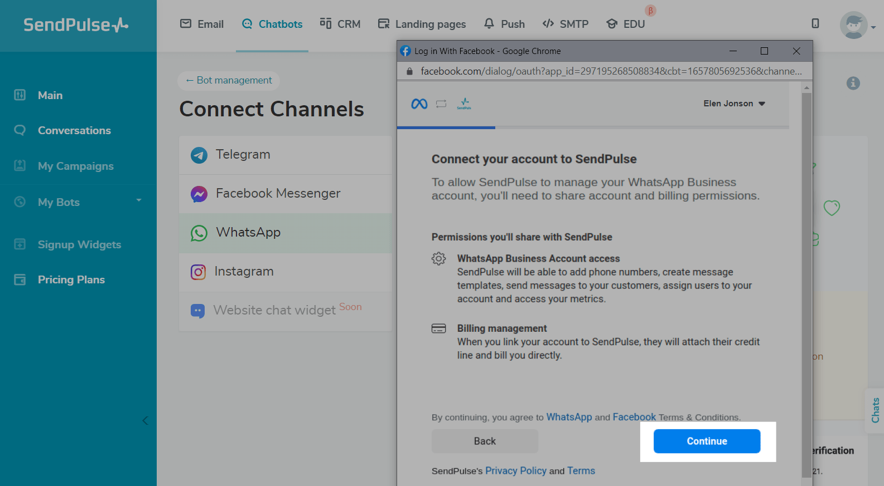This screenshot has height=486, width=884.
Task: Click the Conversations sidebar icon
Action: tap(20, 130)
